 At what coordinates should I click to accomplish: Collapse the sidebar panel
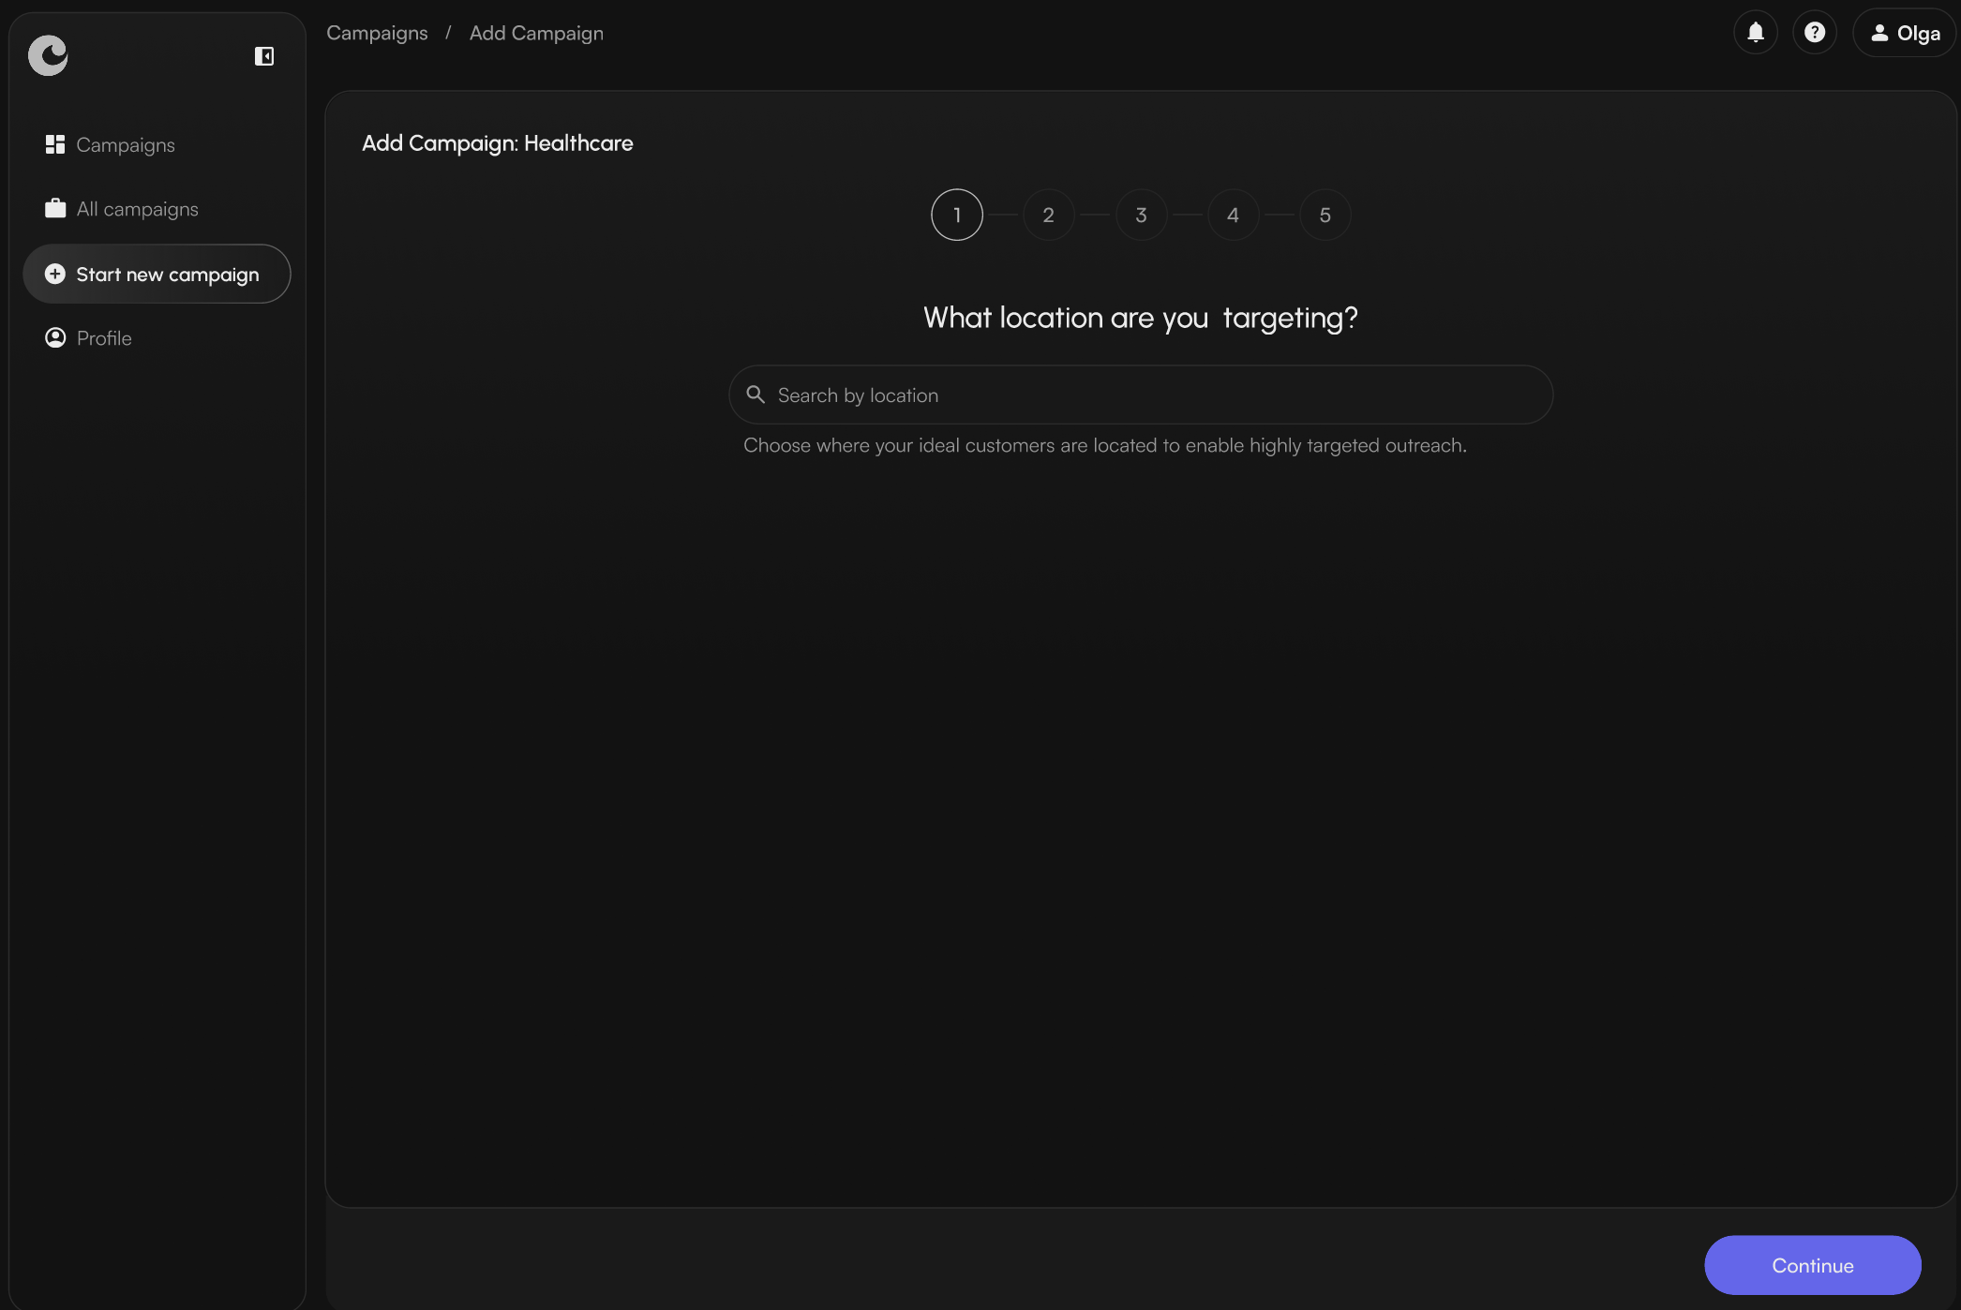click(264, 56)
